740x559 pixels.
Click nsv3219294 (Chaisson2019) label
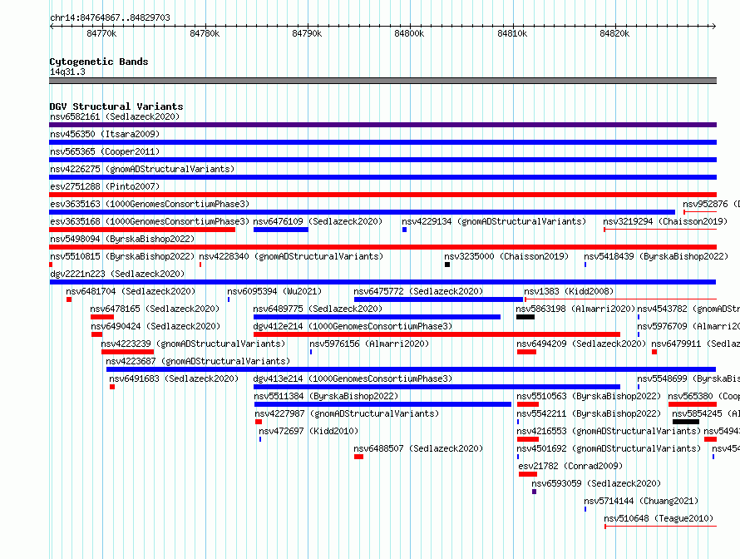coord(665,221)
